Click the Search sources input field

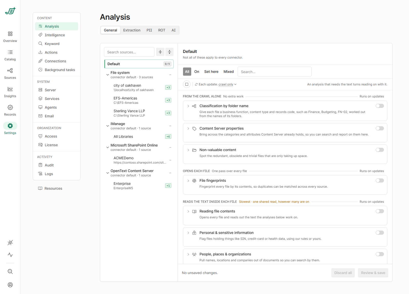tap(129, 52)
